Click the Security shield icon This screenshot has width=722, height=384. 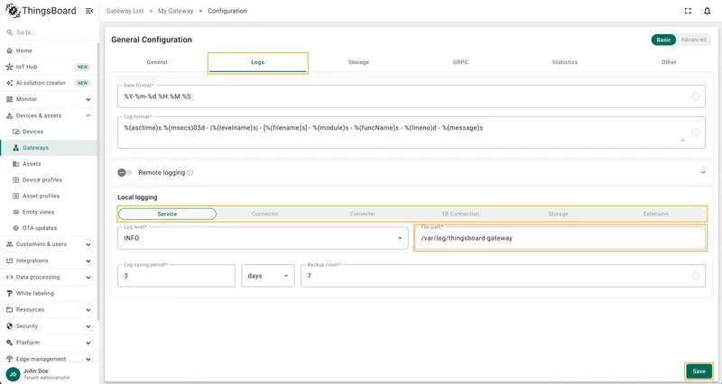click(10, 326)
